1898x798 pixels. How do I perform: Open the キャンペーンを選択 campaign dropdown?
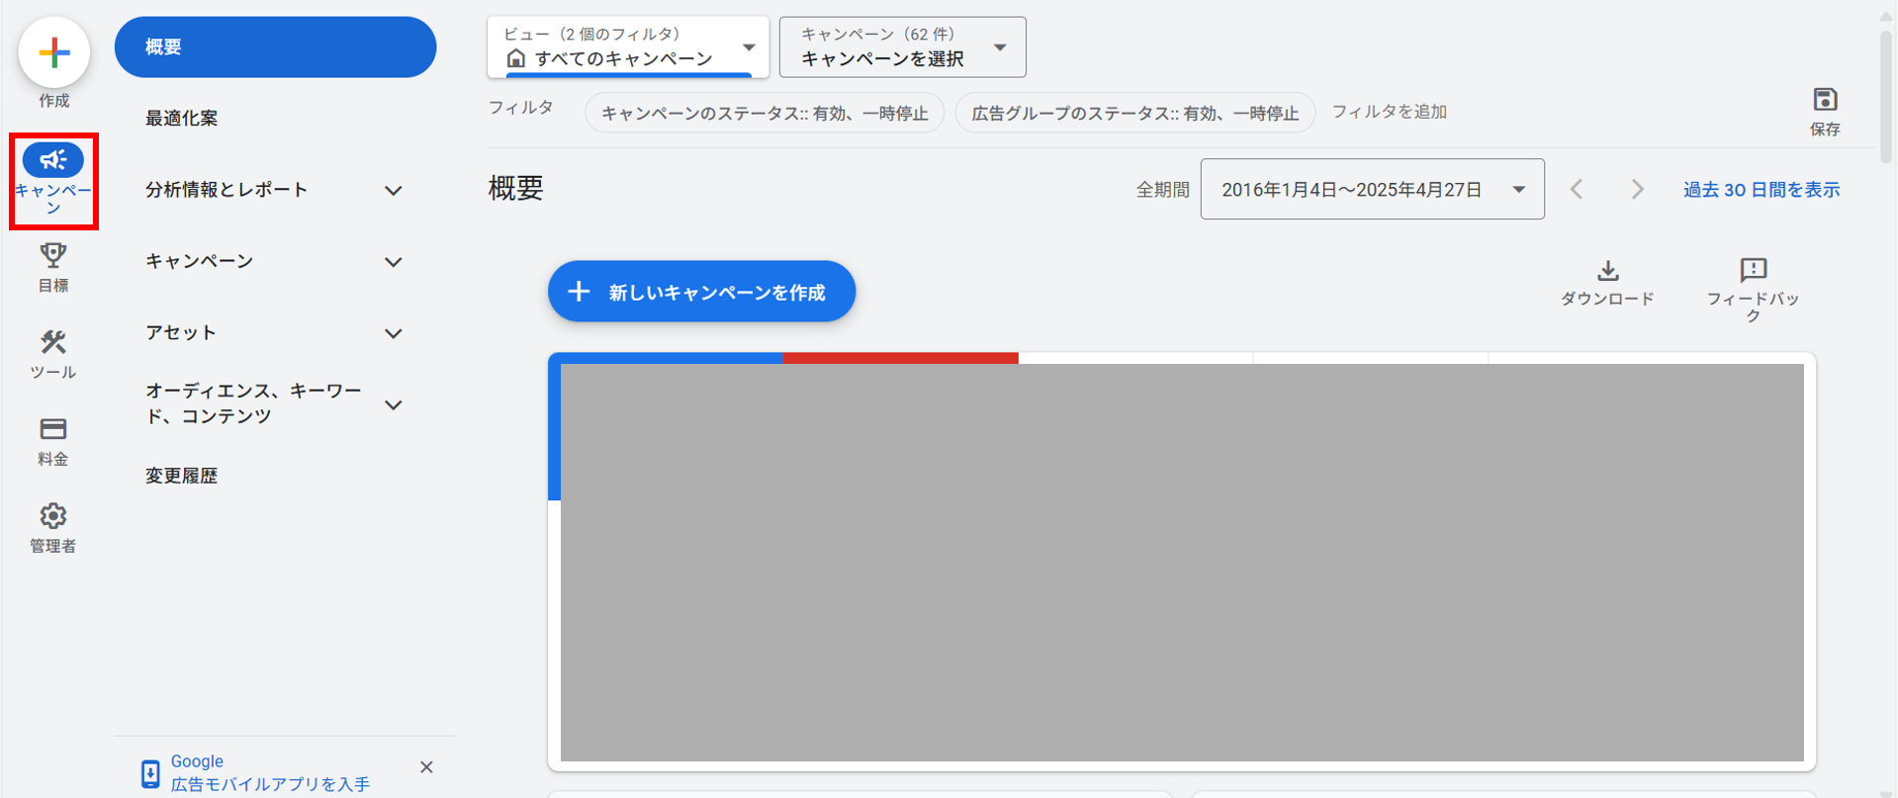point(903,46)
